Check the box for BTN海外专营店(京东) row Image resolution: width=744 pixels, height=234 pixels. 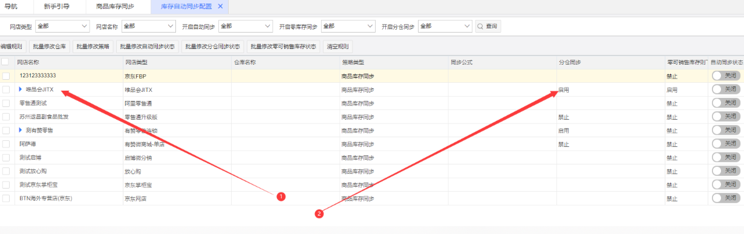coord(5,198)
